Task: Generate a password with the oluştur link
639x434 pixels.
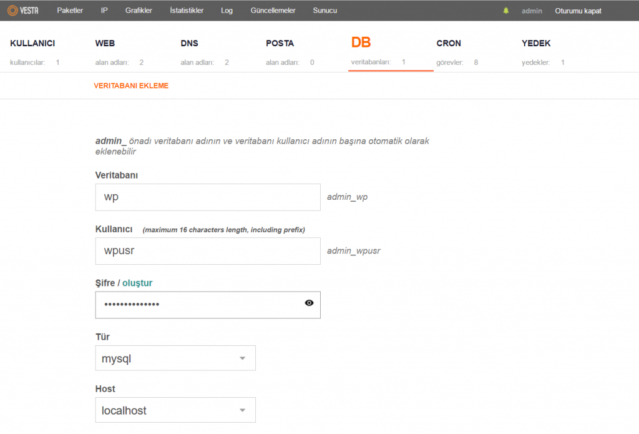Action: tap(137, 283)
